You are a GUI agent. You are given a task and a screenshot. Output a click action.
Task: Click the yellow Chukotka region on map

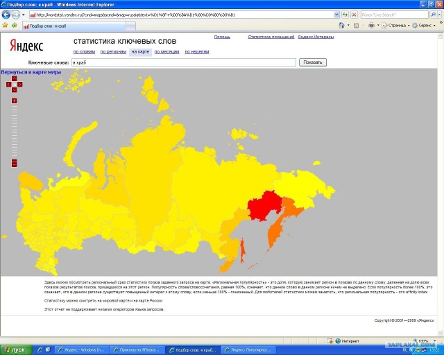coord(305,187)
